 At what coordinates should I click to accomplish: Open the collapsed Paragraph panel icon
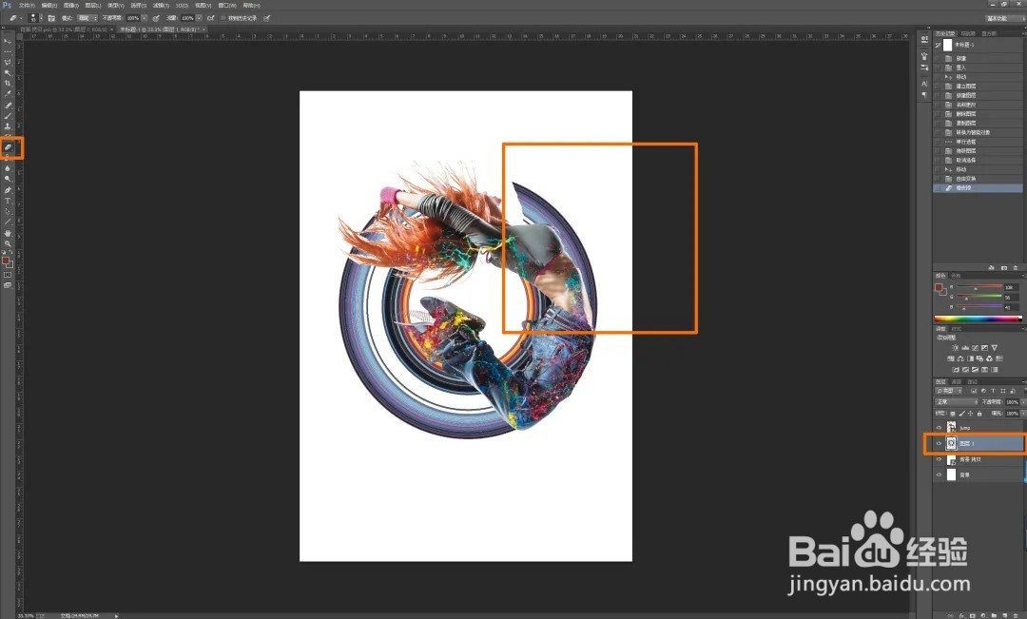924,95
